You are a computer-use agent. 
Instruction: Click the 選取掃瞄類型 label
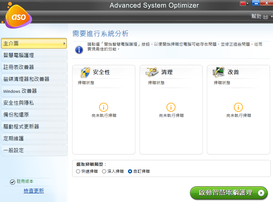(91, 164)
